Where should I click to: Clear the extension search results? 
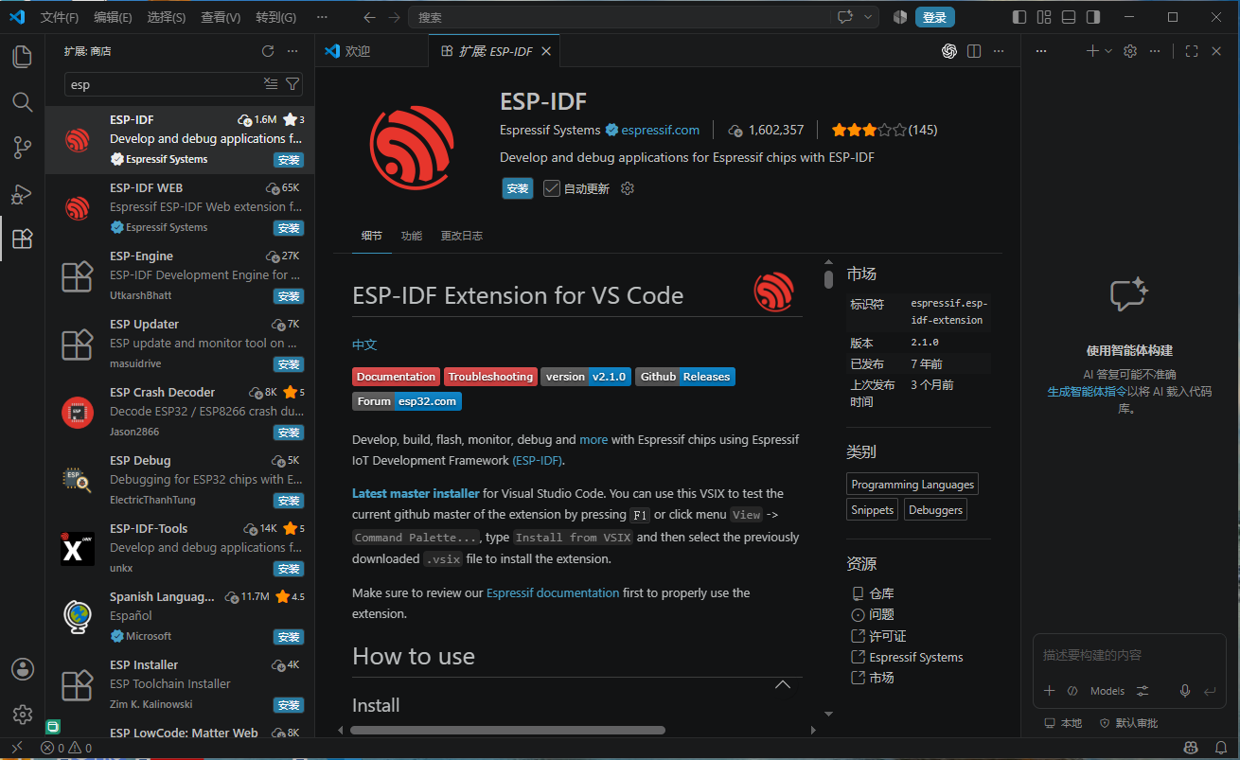point(271,84)
